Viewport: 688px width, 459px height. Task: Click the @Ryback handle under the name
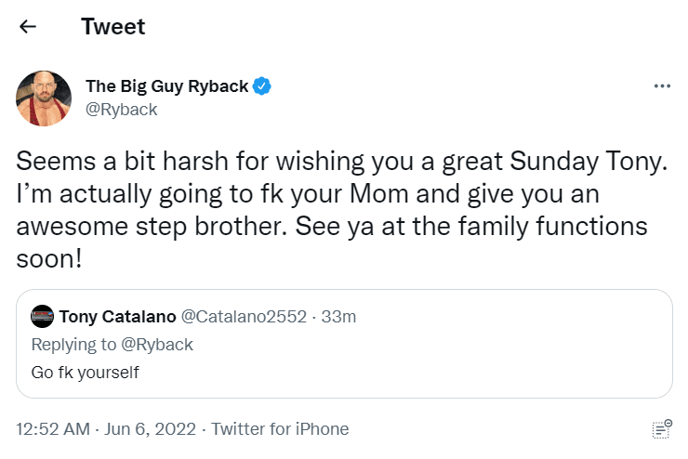[x=122, y=110]
